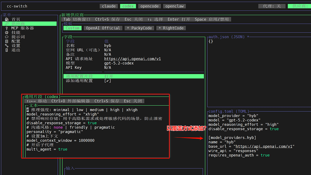The width and height of the screenshot is (311, 175).
Task: Click the speech bubble icon beside 提示词
Action: point(7,37)
